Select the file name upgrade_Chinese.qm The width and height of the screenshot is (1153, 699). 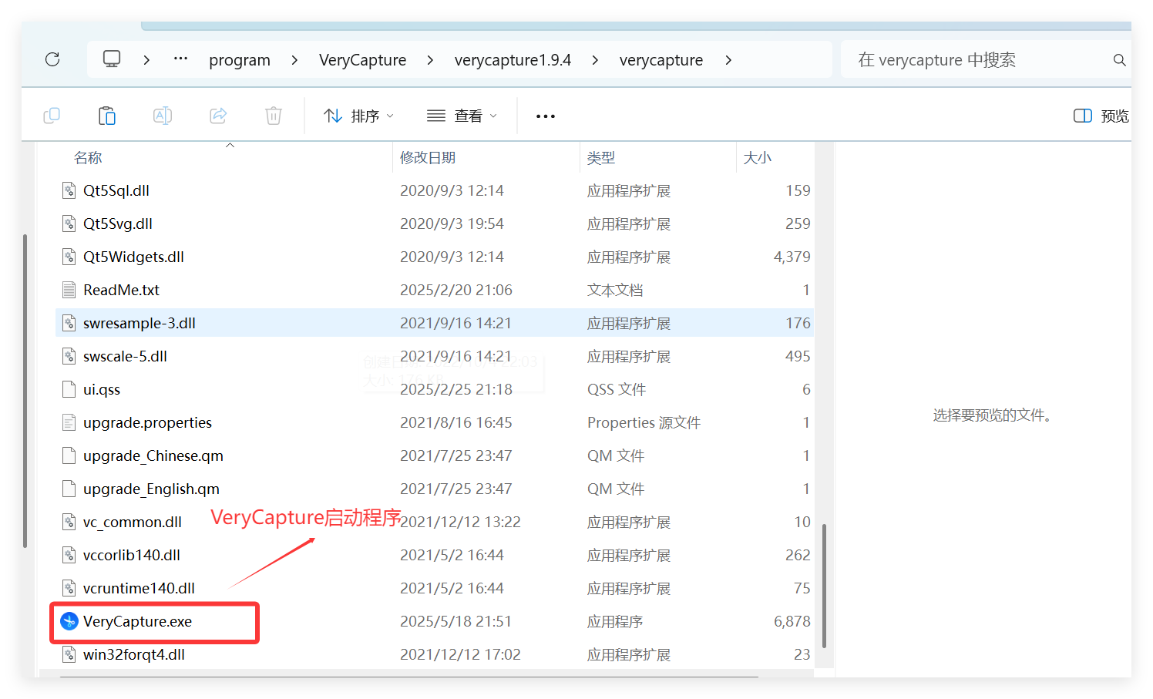pyautogui.click(x=153, y=455)
